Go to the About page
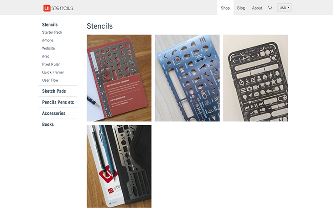333x208 pixels. point(257,8)
